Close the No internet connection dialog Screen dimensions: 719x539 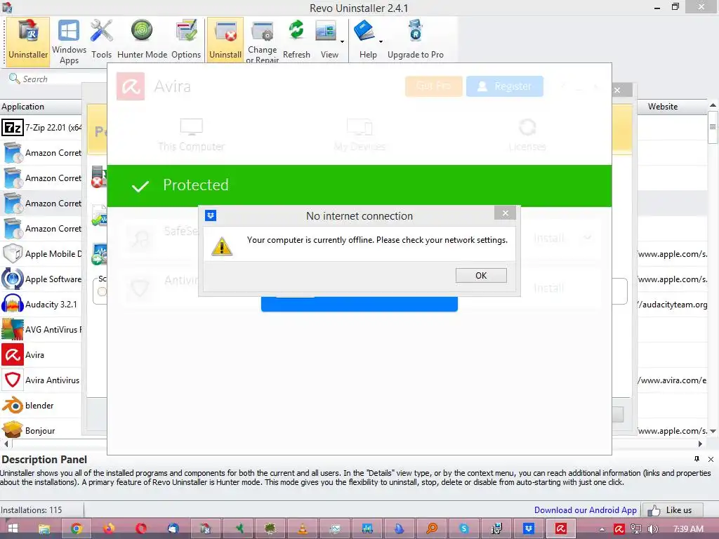pyautogui.click(x=505, y=213)
